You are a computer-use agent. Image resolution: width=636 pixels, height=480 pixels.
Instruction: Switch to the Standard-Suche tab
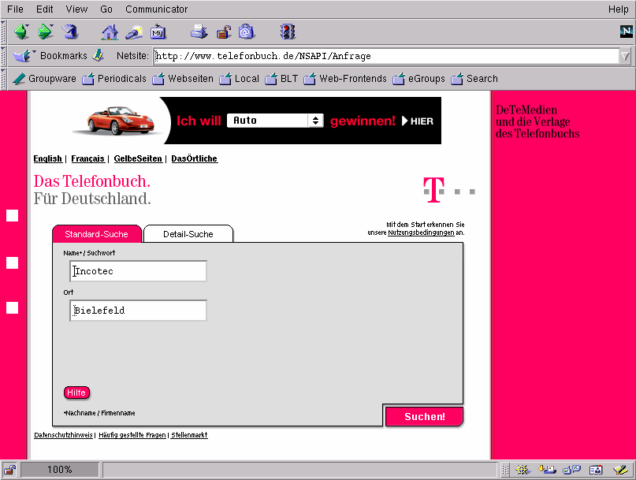click(x=97, y=234)
